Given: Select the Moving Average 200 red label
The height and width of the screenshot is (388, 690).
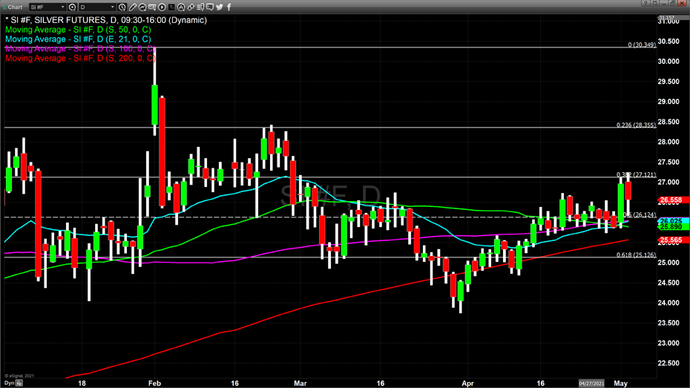Looking at the screenshot, I should (78, 58).
